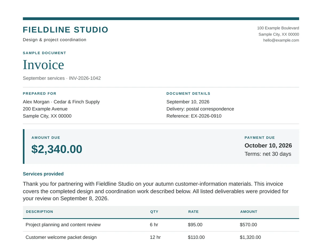The image size is (322, 241).
Task: Click the '12 hr' quantity cell
Action: coord(155,237)
